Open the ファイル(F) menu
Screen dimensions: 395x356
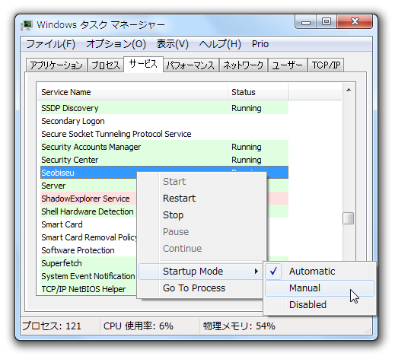(51, 44)
